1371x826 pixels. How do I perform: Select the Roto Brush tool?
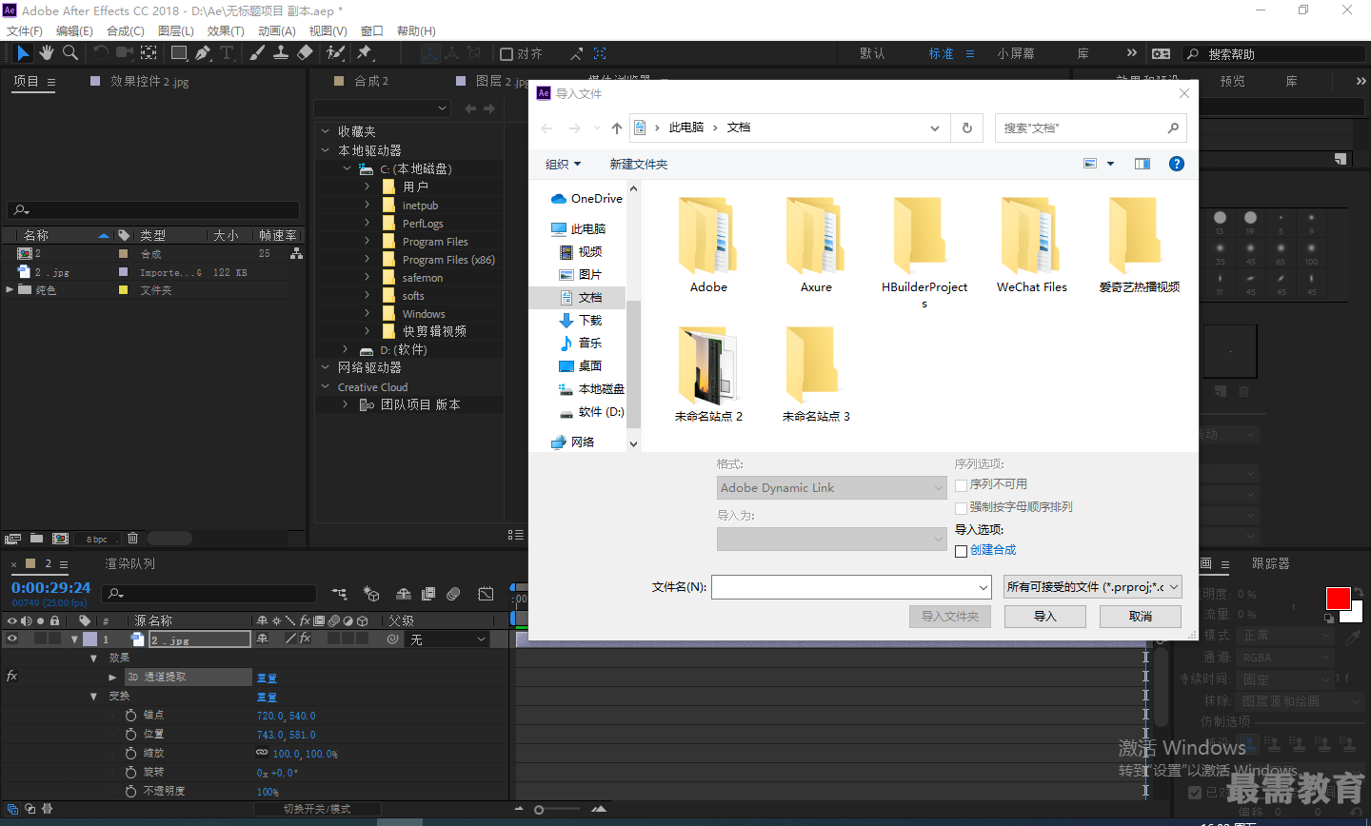coord(335,53)
